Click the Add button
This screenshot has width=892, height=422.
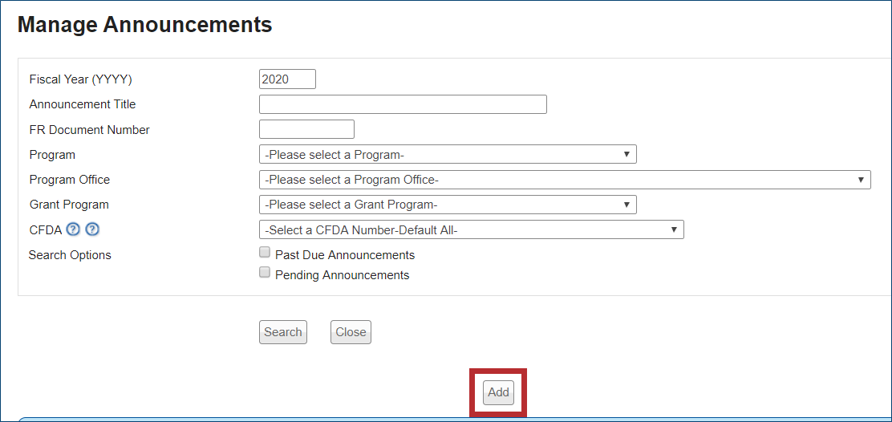(498, 392)
